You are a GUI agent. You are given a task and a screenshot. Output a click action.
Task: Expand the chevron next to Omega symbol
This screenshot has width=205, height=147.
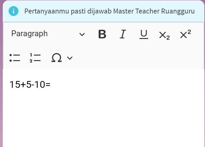[70, 58]
